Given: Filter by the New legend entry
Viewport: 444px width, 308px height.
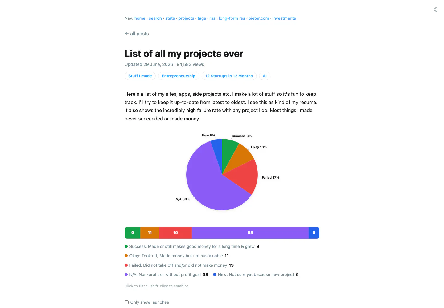Looking at the screenshot, I should (x=256, y=274).
